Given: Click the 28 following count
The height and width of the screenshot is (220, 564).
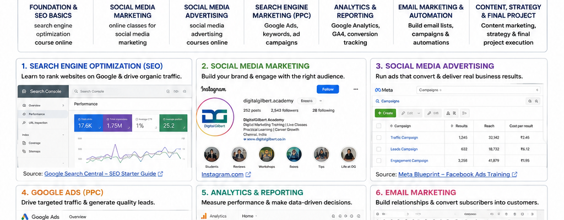Looking at the screenshot, I should [323, 111].
